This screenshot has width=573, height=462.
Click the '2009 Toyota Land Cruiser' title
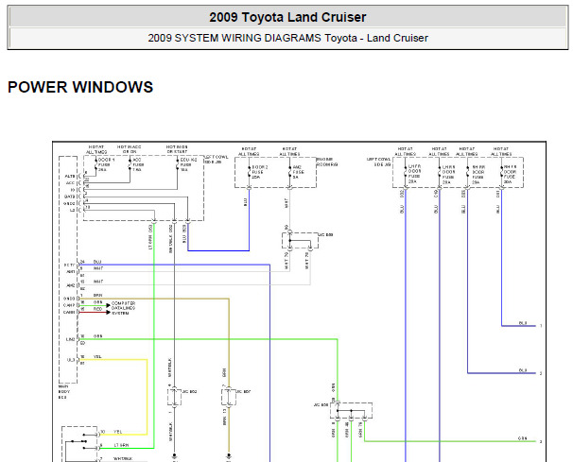[x=287, y=17]
